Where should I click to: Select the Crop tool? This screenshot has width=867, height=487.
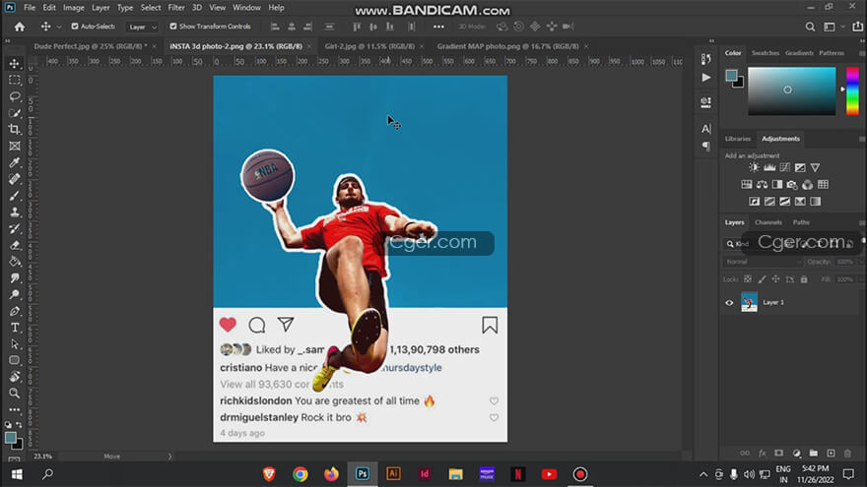click(15, 129)
